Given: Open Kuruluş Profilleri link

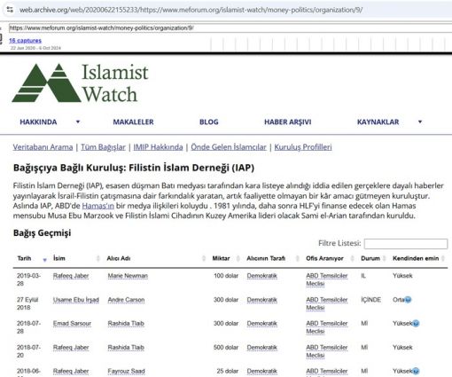Looking at the screenshot, I should (303, 147).
